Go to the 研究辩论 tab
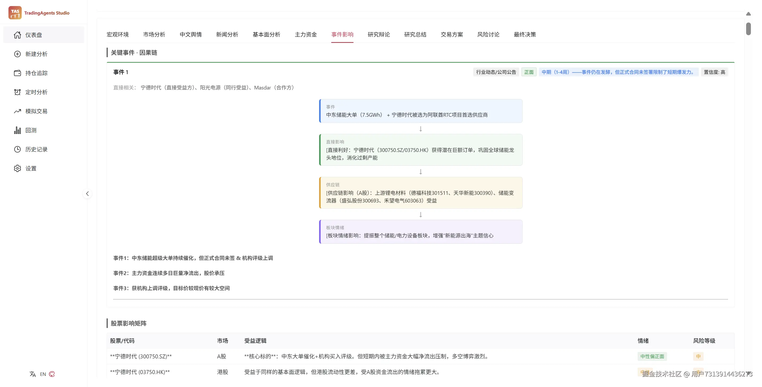This screenshot has width=762, height=387. pyautogui.click(x=379, y=34)
